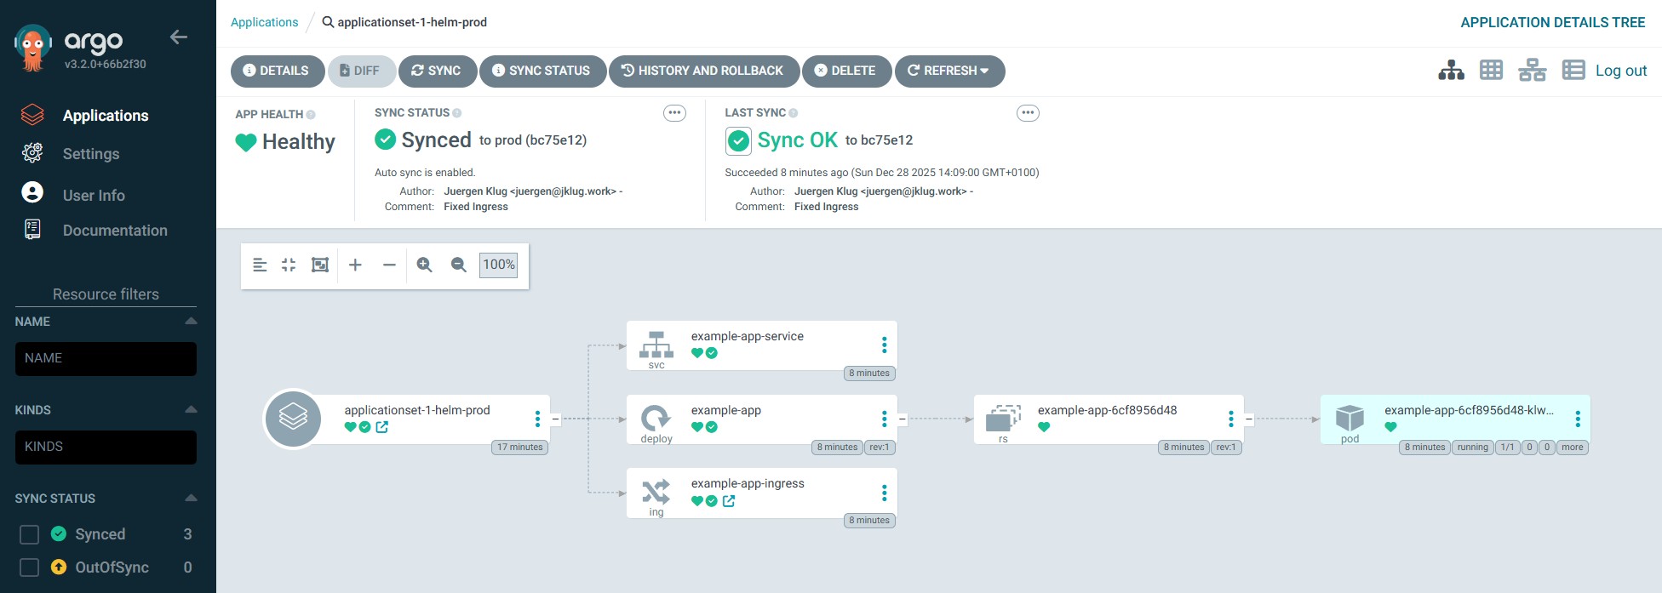Check the Synced filter checkbox

click(29, 534)
